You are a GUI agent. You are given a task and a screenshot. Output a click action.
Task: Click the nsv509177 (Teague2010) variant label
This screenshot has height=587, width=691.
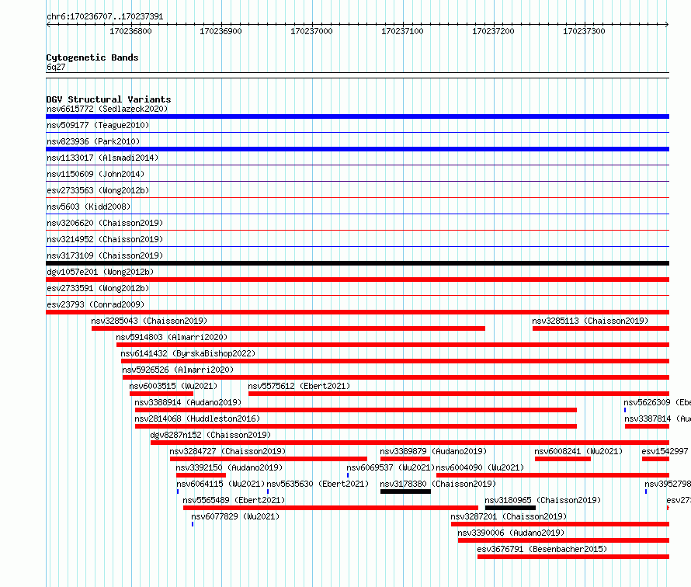click(x=98, y=125)
